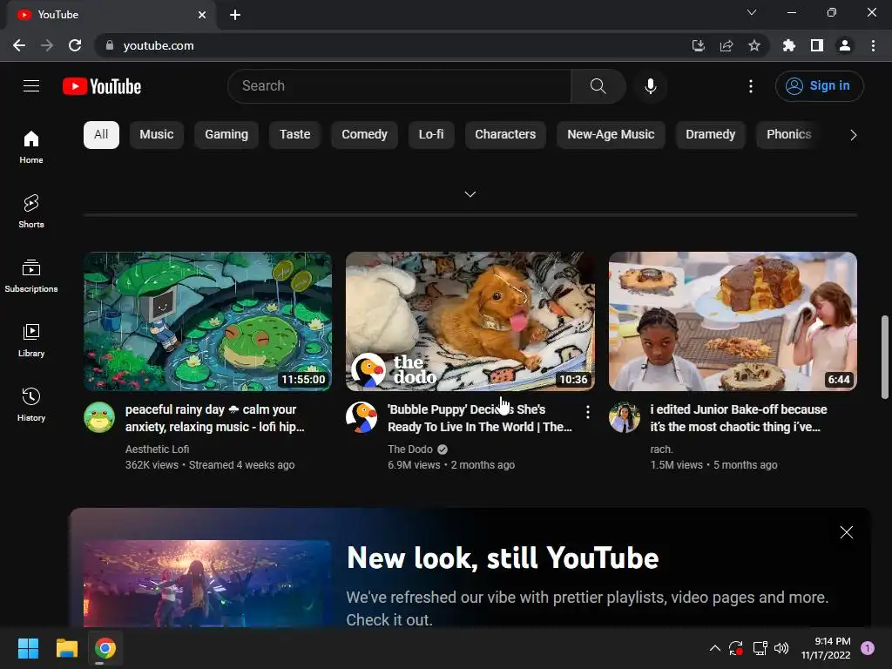Open rainy day lofi frog thumbnail
Viewport: 892px width, 669px height.
click(x=207, y=321)
